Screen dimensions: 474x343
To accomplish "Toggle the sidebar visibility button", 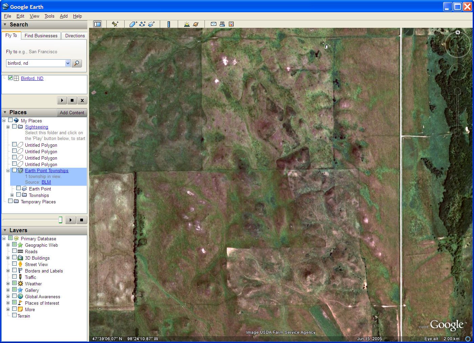I will (98, 24).
